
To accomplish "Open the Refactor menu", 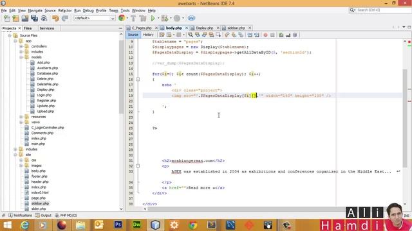I will (x=64, y=10).
